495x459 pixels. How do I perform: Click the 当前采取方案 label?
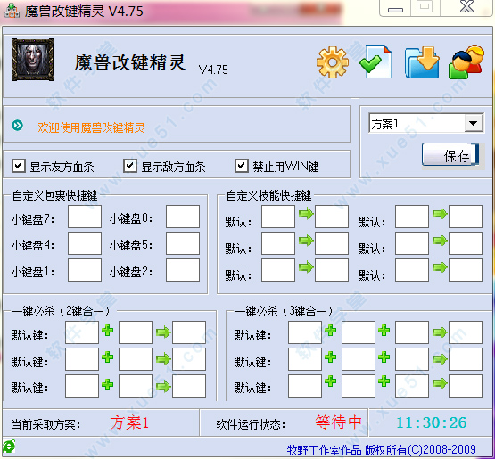pyautogui.click(x=46, y=424)
